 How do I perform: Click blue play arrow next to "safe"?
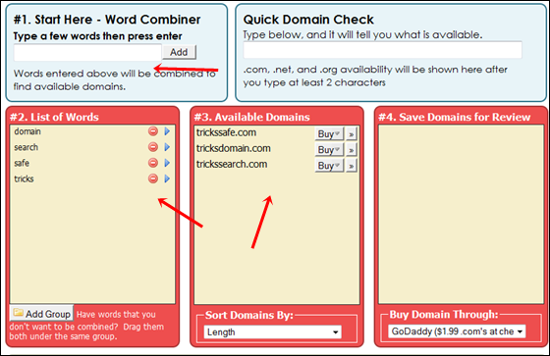pos(167,163)
